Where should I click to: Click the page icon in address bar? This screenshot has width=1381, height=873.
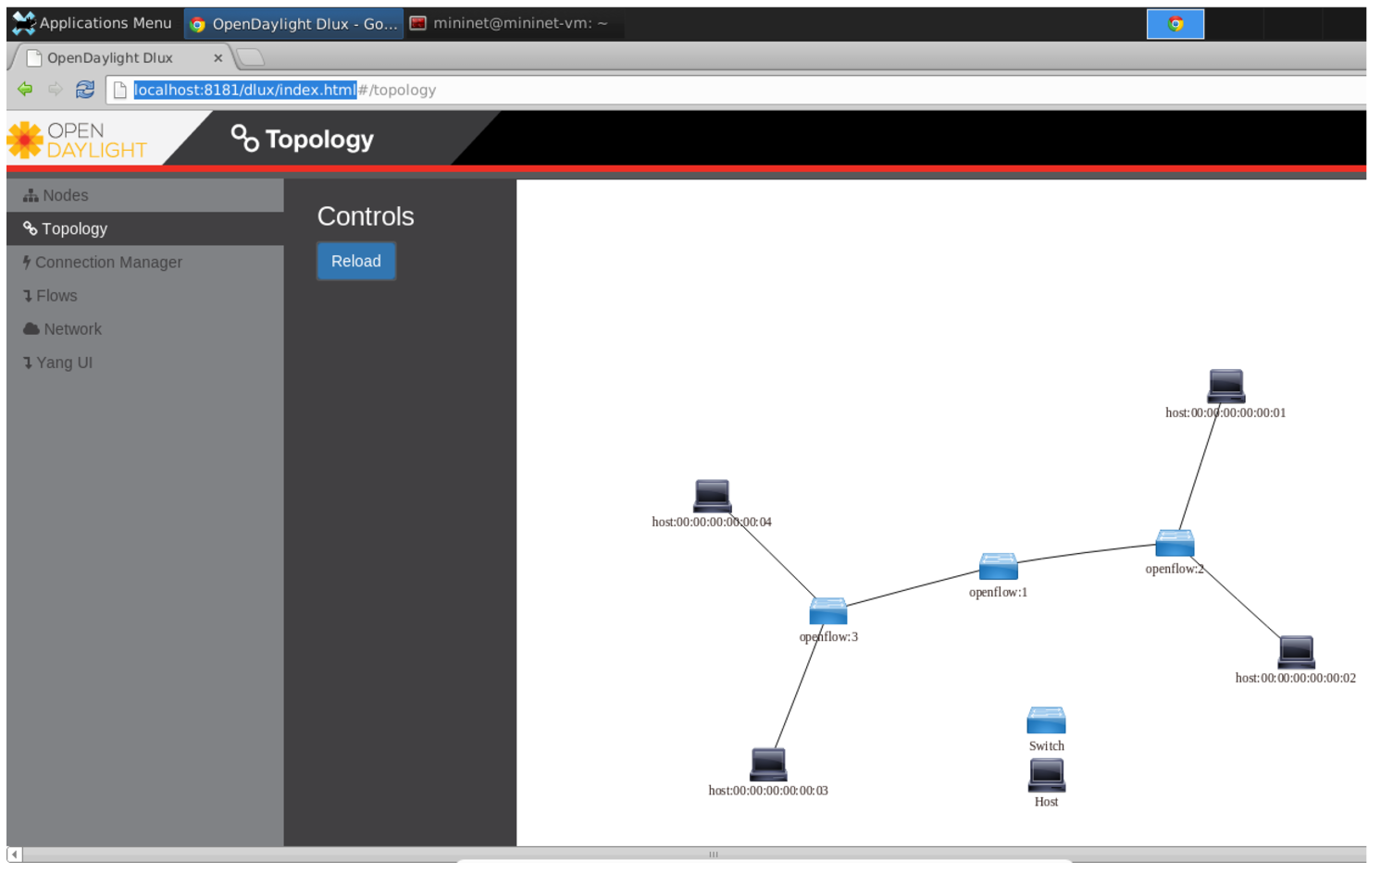coord(119,90)
